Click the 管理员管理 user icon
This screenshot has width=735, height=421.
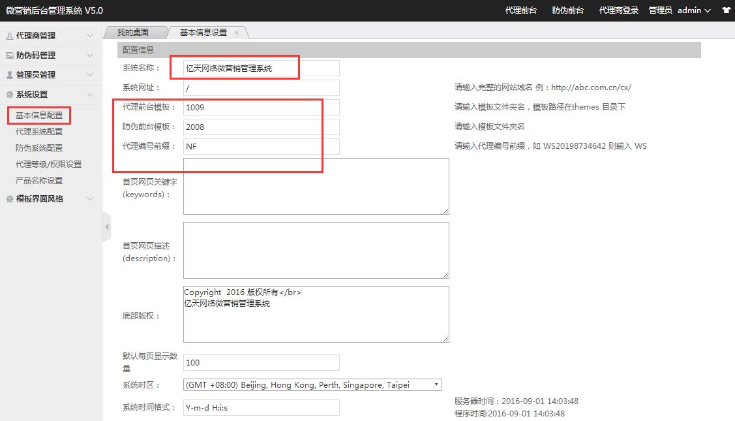[9, 75]
